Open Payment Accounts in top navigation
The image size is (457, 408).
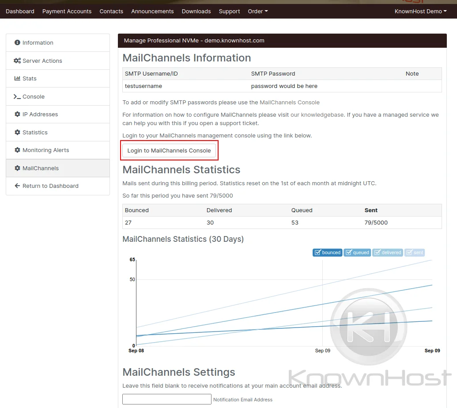pos(67,11)
